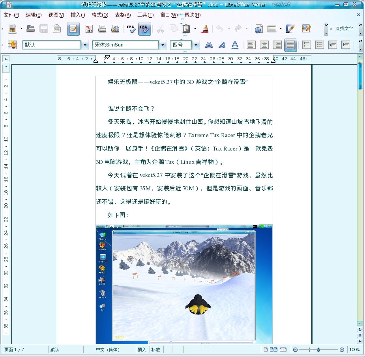
Task: Open the New document type dropdown arrow
Action: click(21, 29)
